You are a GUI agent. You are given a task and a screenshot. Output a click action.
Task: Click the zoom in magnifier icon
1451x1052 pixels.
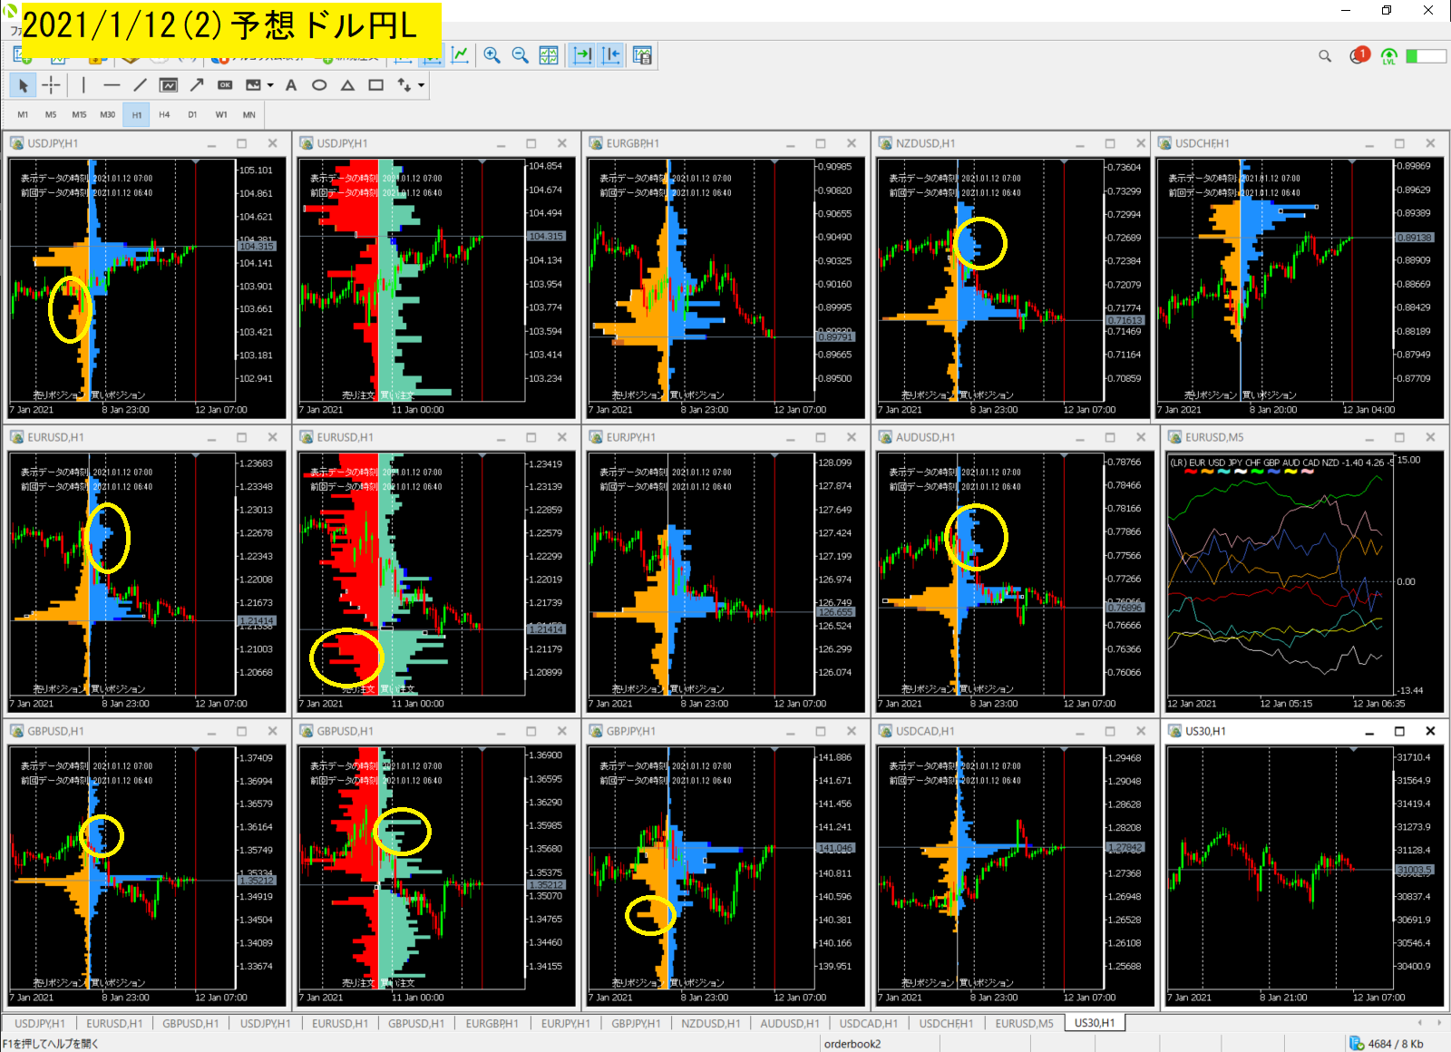tap(492, 55)
